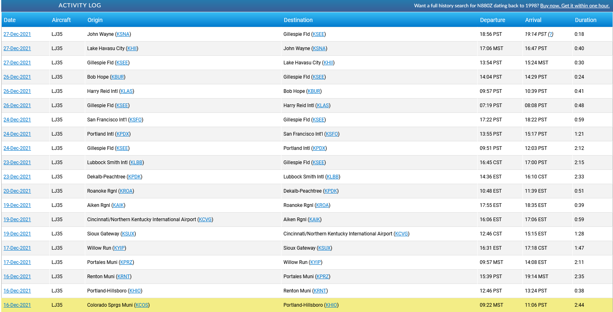Click the Departure column header
The image size is (613, 312).
(x=493, y=20)
